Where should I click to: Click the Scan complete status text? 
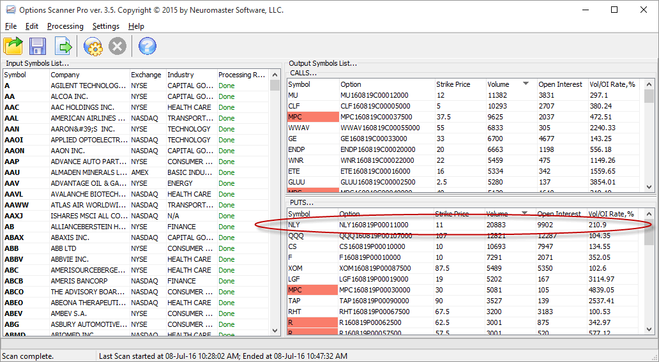(29, 356)
